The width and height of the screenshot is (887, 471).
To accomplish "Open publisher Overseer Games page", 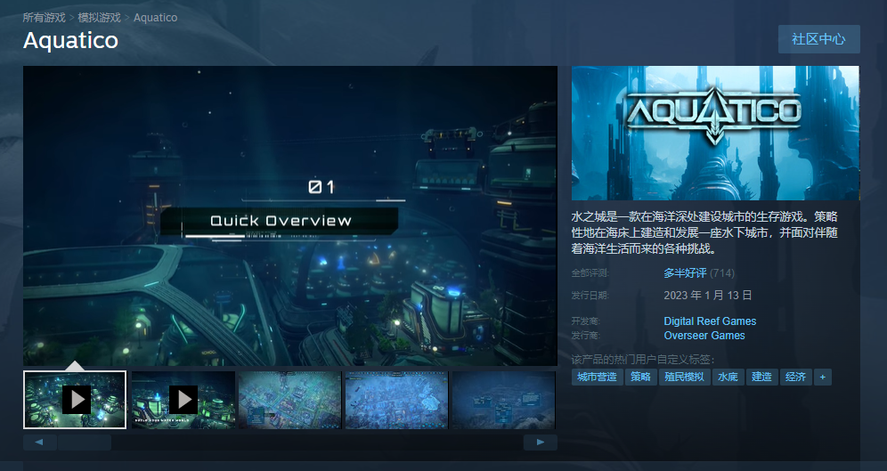I will point(704,336).
